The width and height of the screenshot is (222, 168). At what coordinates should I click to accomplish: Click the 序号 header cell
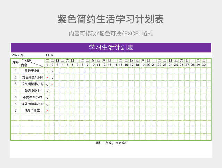(x=16, y=62)
